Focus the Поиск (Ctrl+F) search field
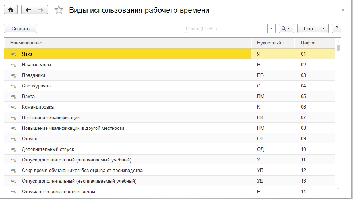 pos(226,28)
